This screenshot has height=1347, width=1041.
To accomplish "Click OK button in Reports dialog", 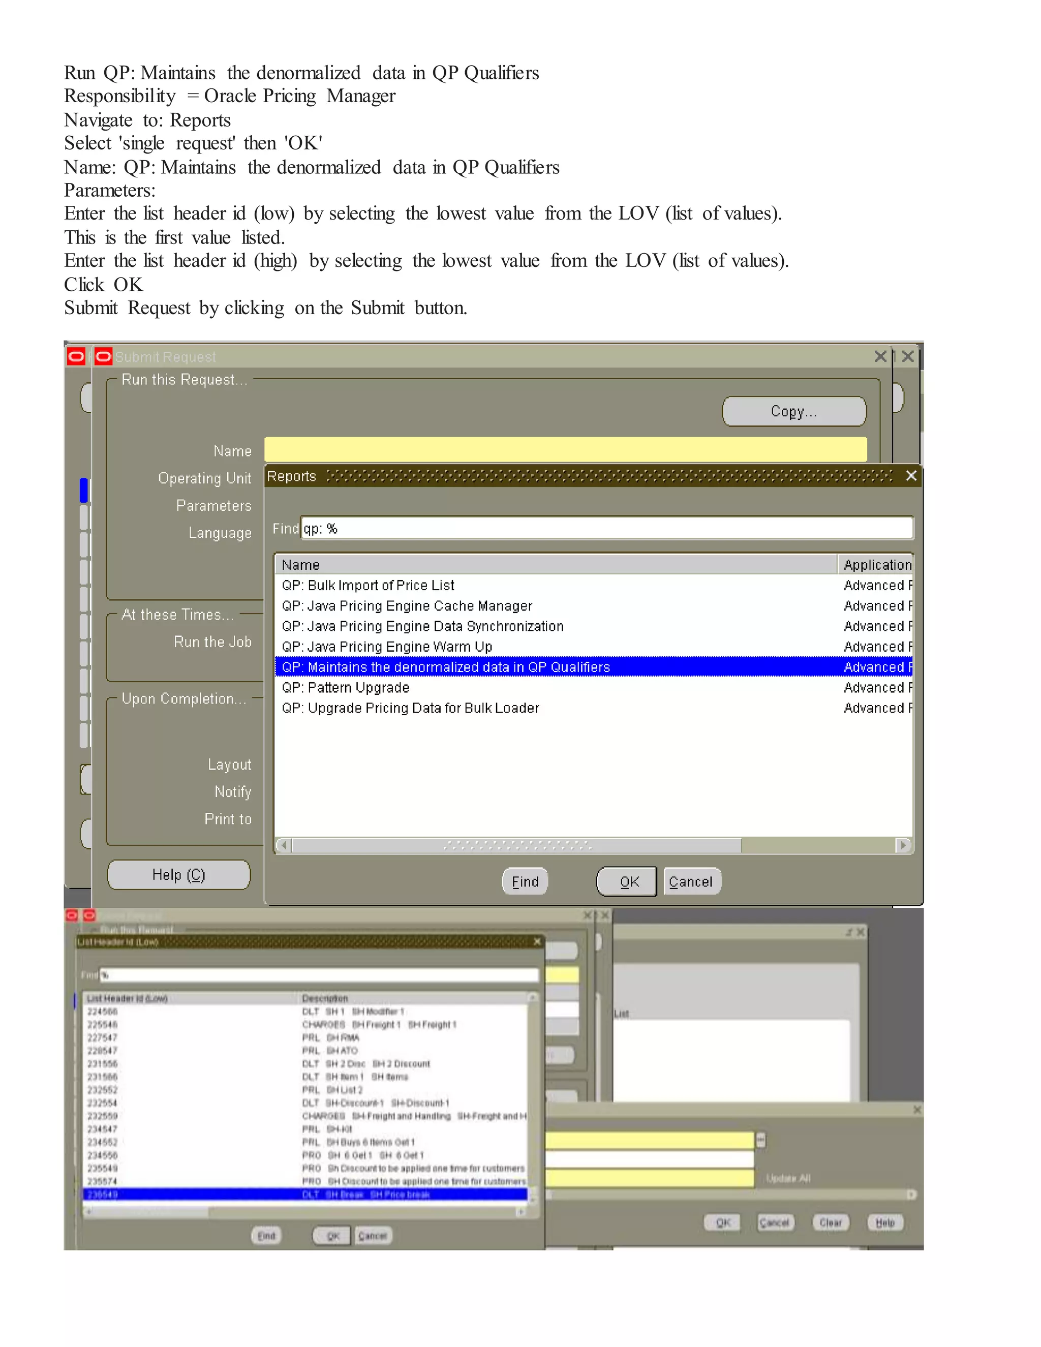I will pos(627,881).
